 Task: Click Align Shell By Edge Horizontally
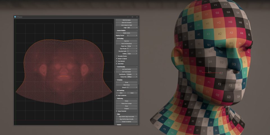click(126, 116)
